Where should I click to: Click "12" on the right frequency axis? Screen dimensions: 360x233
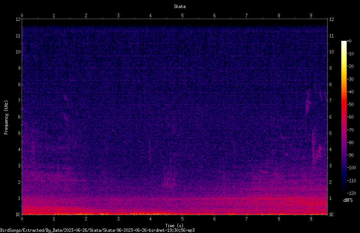pos(331,19)
